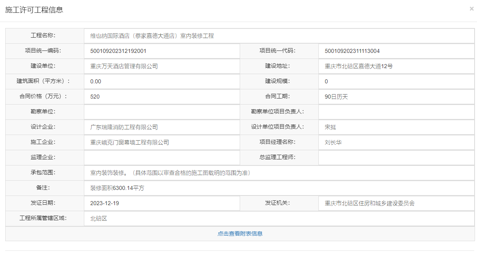Click the 项目统一代码 label
This screenshot has width=477, height=254.
(277, 50)
